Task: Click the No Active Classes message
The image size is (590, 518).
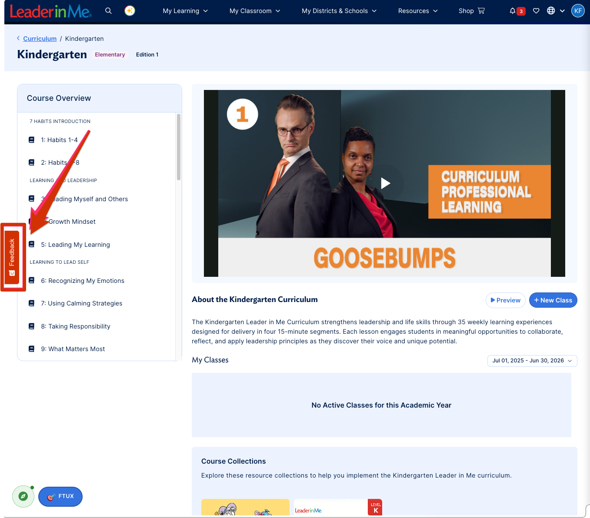Action: [381, 405]
